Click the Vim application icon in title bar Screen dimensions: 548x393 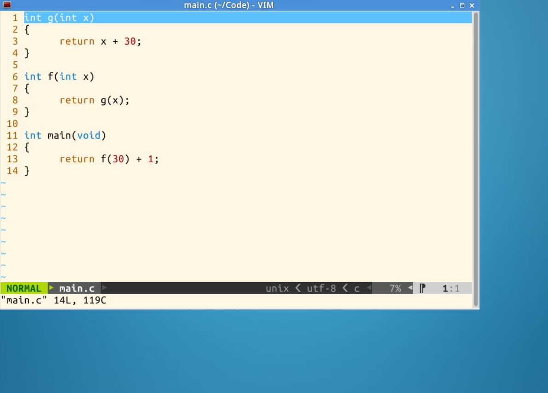(6, 5)
